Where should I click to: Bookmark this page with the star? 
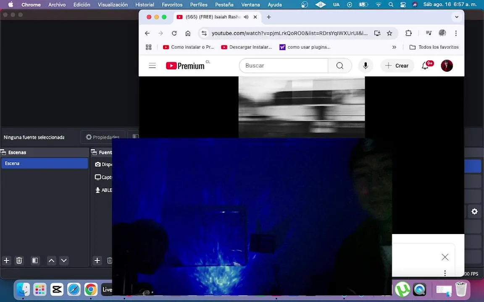[x=389, y=33]
